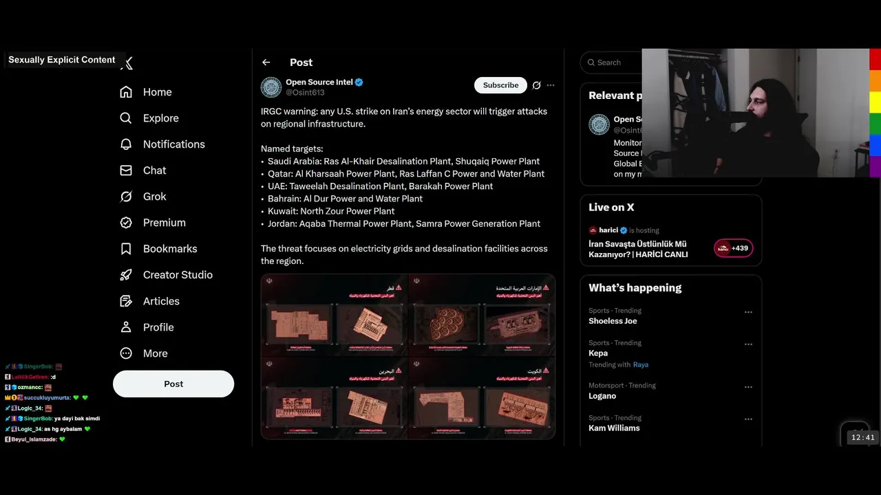Open options for Logano trend
The width and height of the screenshot is (881, 495).
tap(748, 387)
